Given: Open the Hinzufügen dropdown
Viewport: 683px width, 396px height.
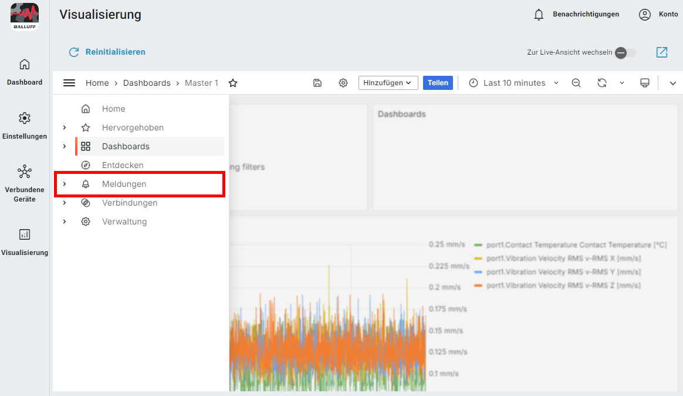Looking at the screenshot, I should click(388, 83).
